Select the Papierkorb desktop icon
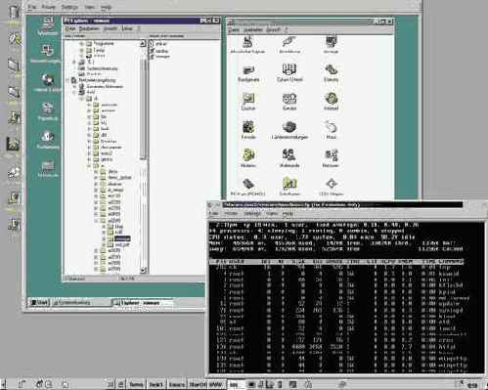This screenshot has width=488, height=390. (x=48, y=111)
